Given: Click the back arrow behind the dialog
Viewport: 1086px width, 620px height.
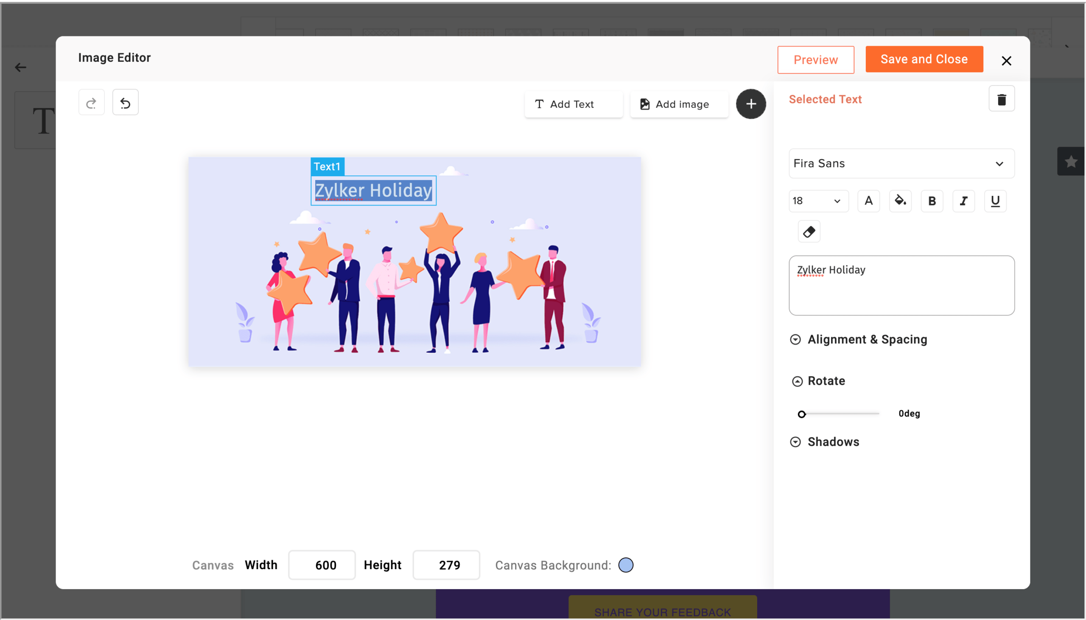Looking at the screenshot, I should point(20,67).
